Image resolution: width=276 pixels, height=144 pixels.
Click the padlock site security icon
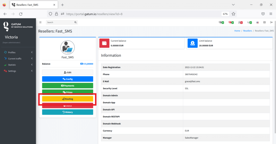click(57, 14)
